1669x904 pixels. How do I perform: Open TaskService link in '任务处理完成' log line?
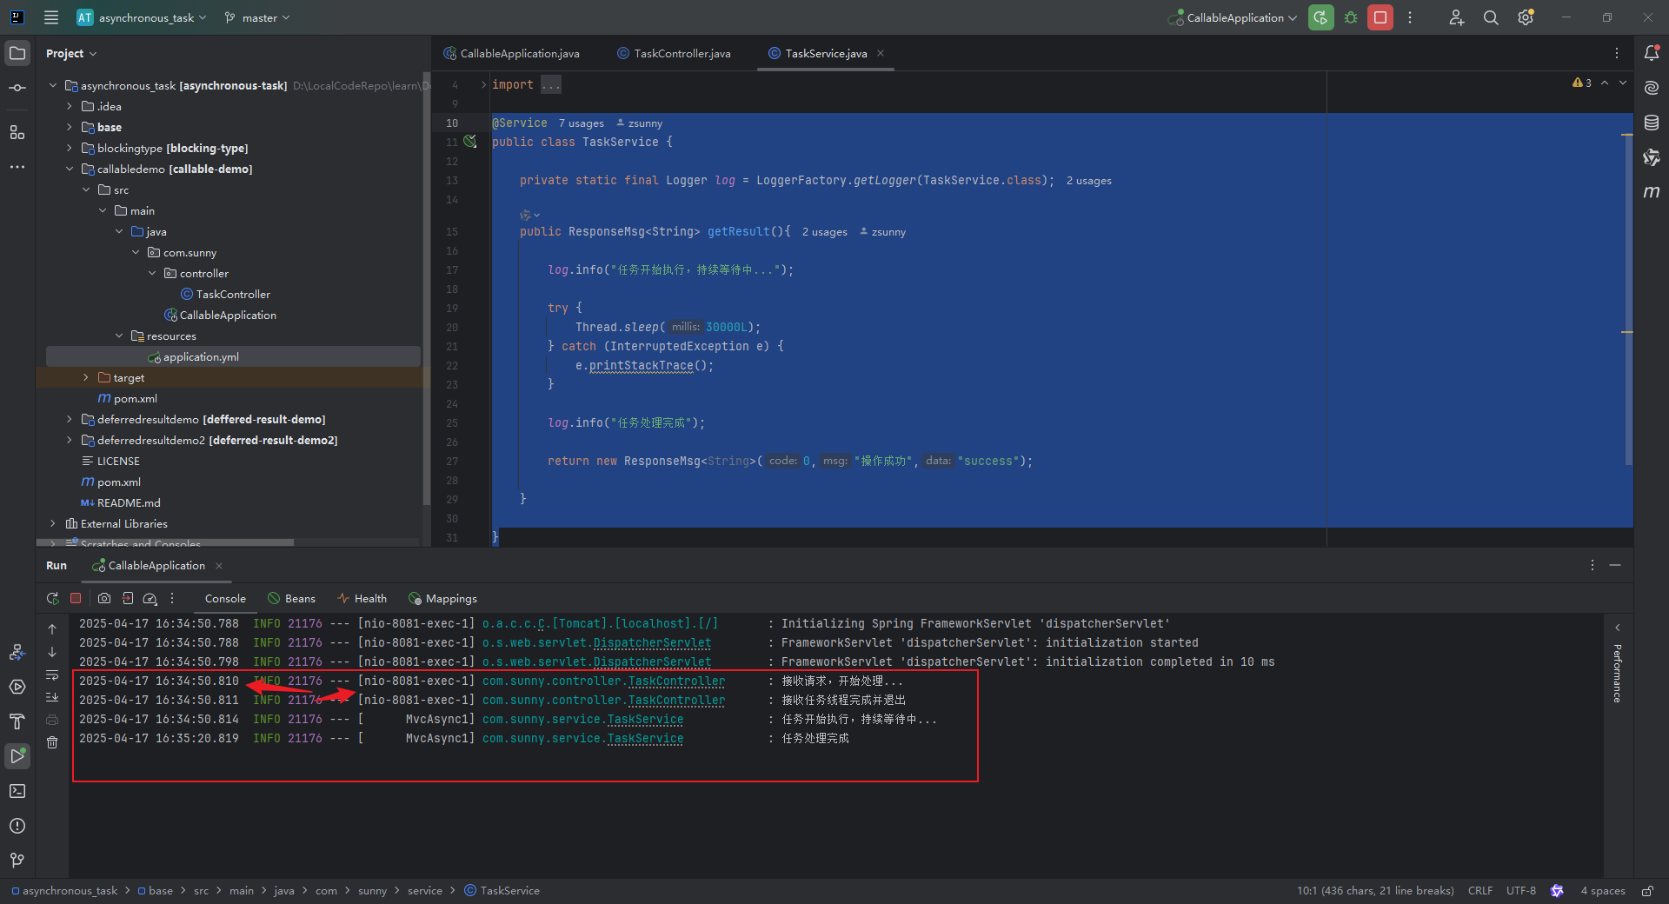click(x=645, y=738)
